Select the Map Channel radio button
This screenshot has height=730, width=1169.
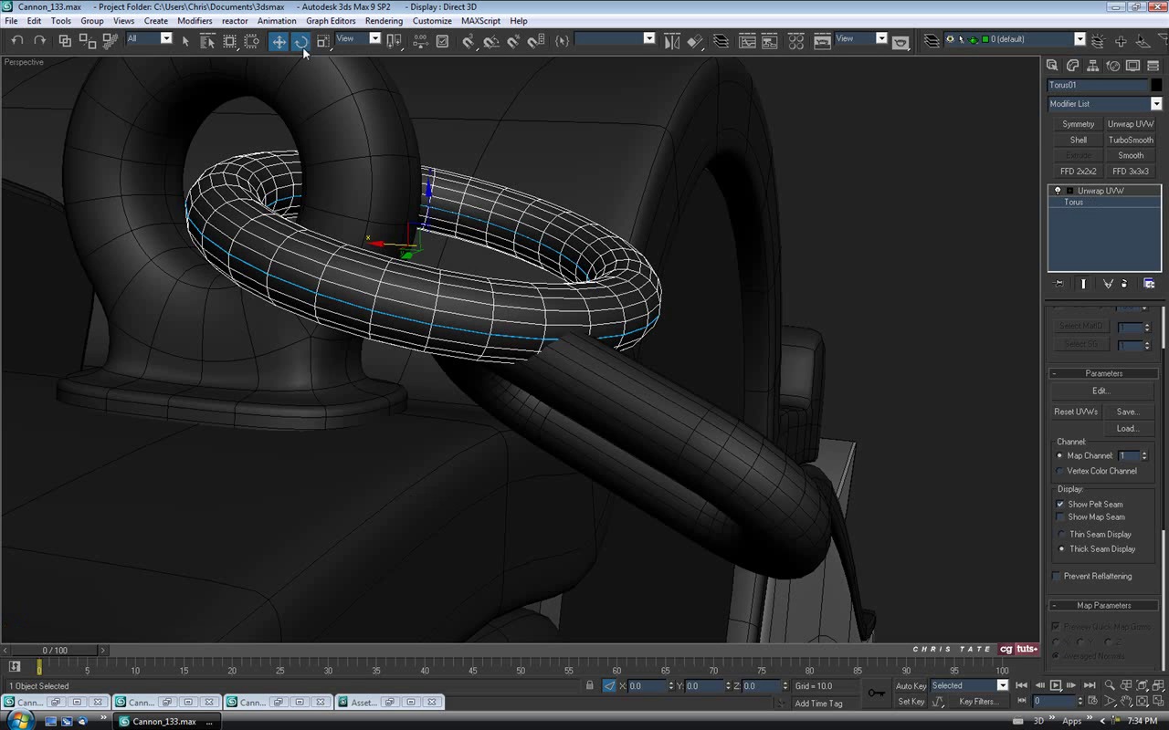point(1060,456)
